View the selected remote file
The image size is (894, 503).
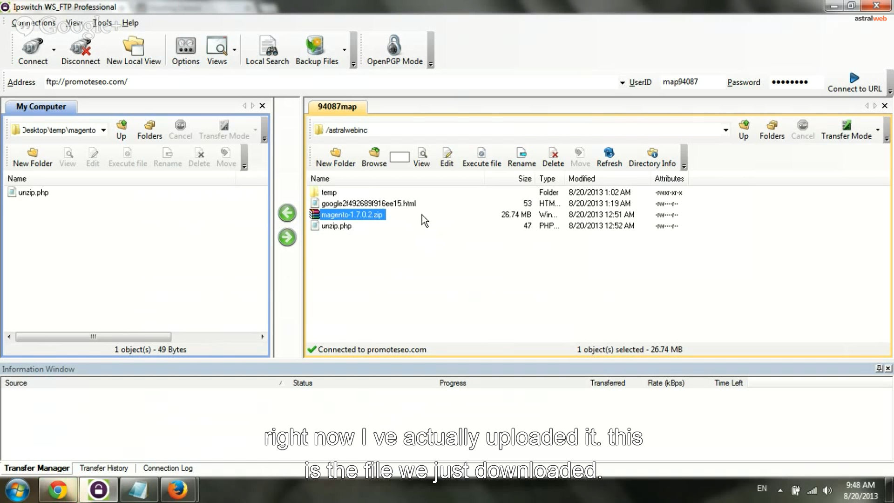pos(421,157)
